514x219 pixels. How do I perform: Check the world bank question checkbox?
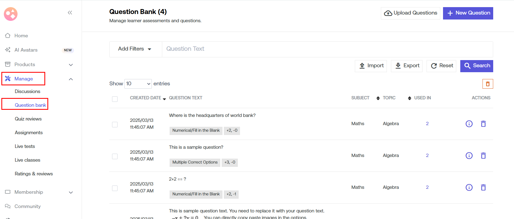click(115, 125)
